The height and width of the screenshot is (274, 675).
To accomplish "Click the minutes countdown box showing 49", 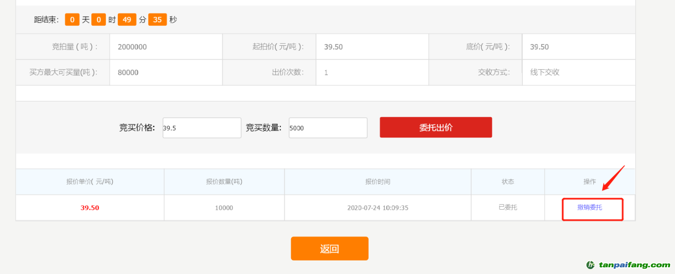I will [127, 20].
